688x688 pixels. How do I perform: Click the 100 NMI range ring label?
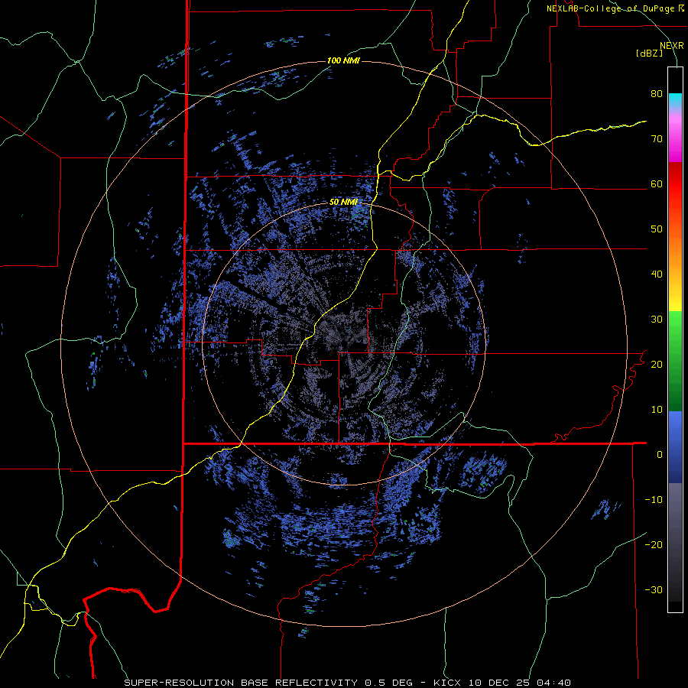click(x=343, y=60)
